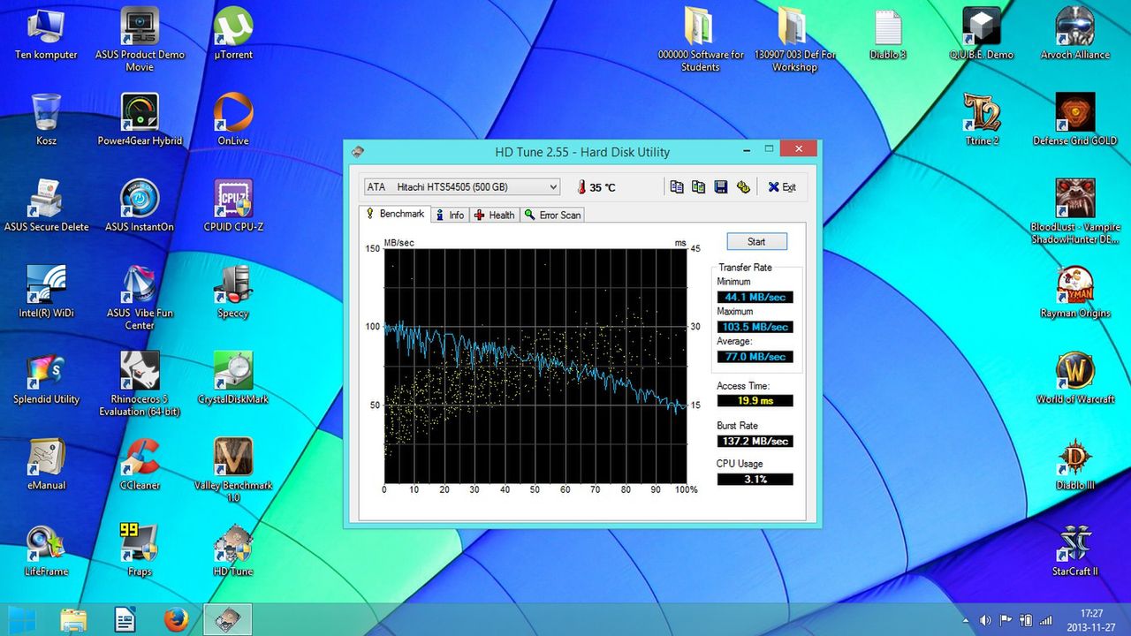The height and width of the screenshot is (636, 1131).
Task: Select the DiaBlo 3 document file
Action: pyautogui.click(x=888, y=34)
